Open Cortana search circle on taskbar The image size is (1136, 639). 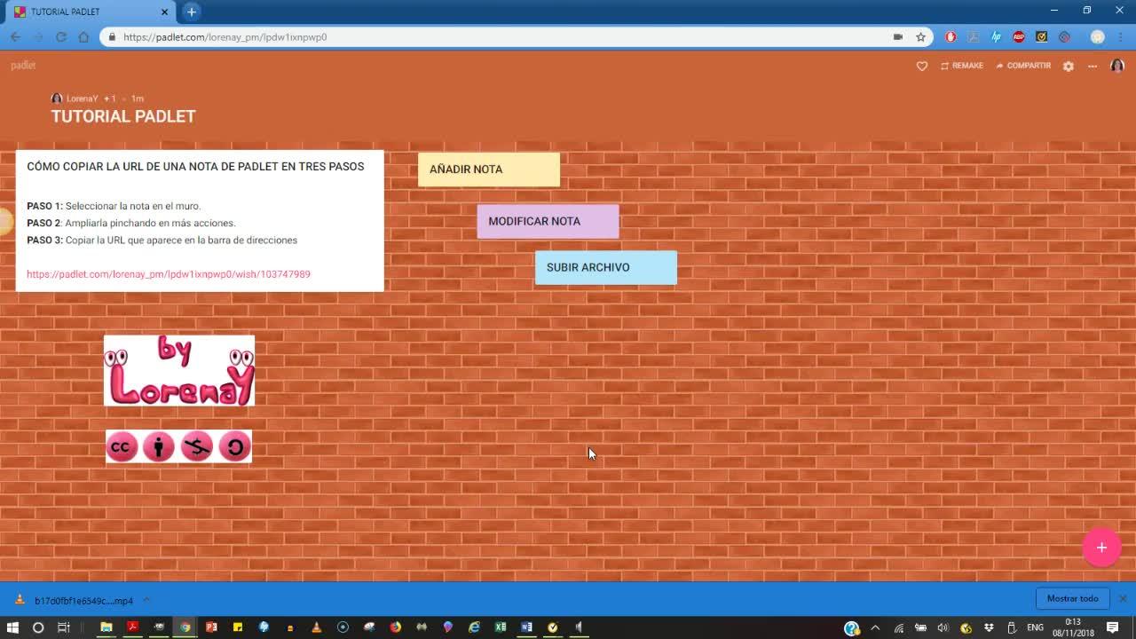click(38, 627)
